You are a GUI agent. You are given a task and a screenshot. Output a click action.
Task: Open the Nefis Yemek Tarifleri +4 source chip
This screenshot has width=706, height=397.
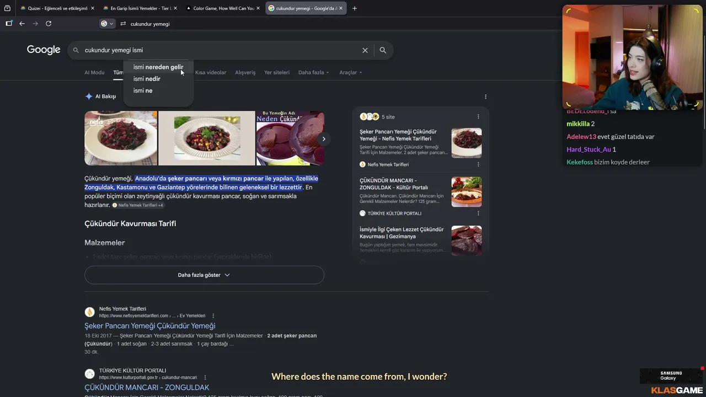click(x=138, y=205)
